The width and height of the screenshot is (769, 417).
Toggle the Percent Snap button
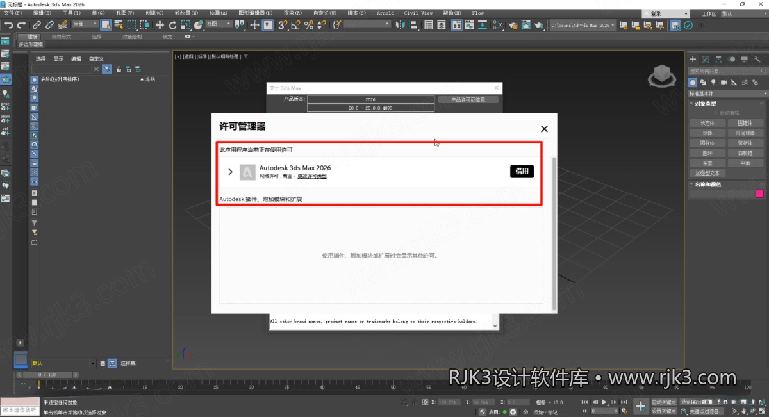(308, 25)
